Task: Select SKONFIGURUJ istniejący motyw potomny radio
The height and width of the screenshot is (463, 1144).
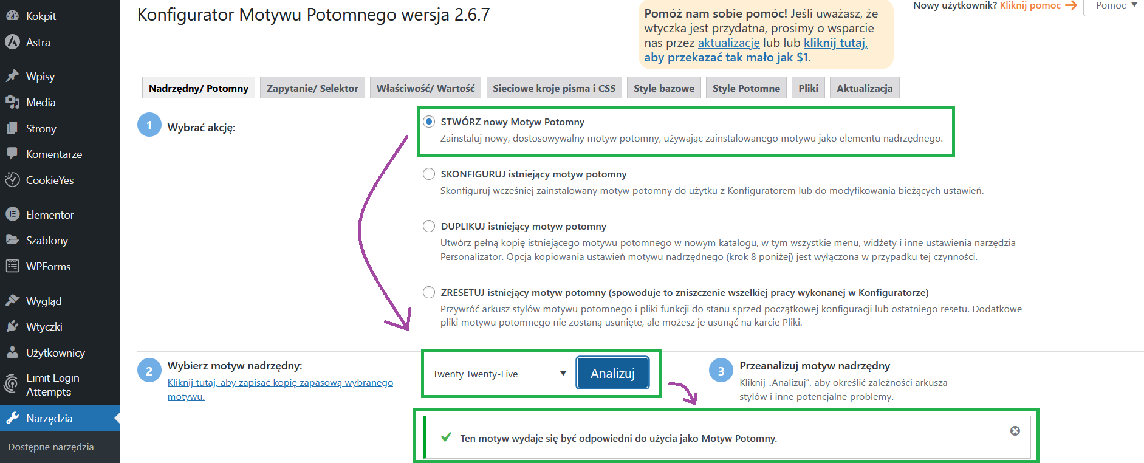Action: [429, 174]
